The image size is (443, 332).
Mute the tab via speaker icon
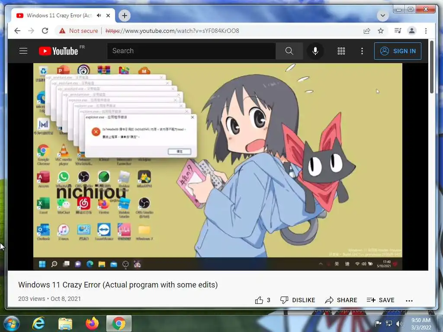tap(99, 16)
